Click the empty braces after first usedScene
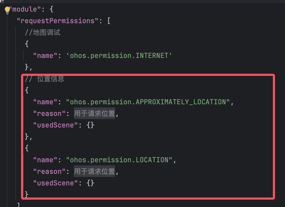This screenshot has height=207, width=285. 90,125
